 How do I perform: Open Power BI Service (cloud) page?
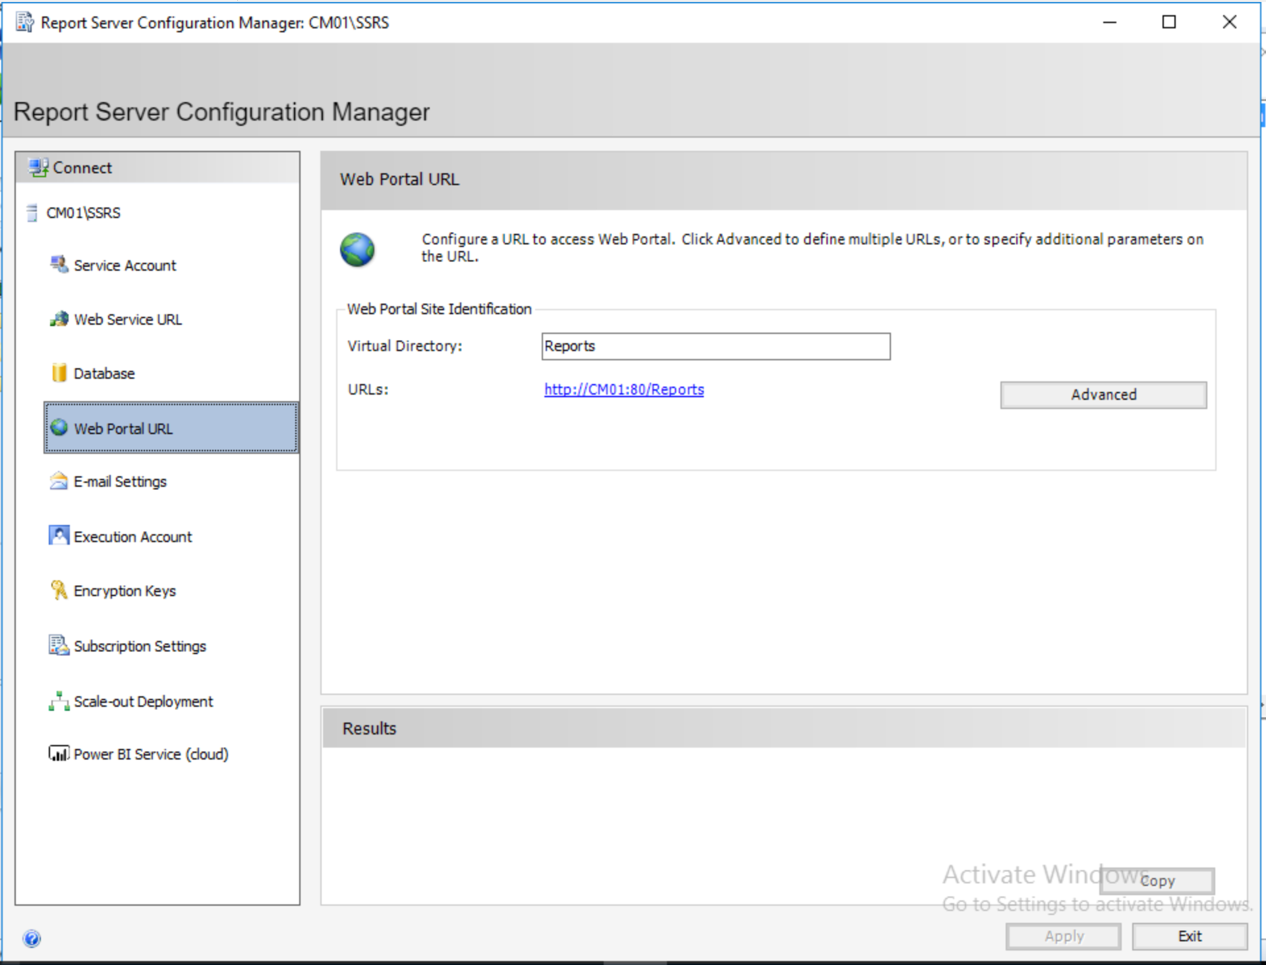[151, 754]
